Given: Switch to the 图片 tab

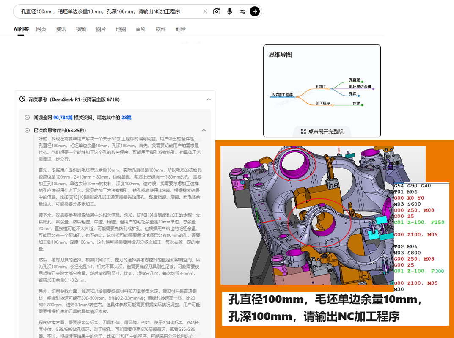Looking at the screenshot, I should (101, 29).
